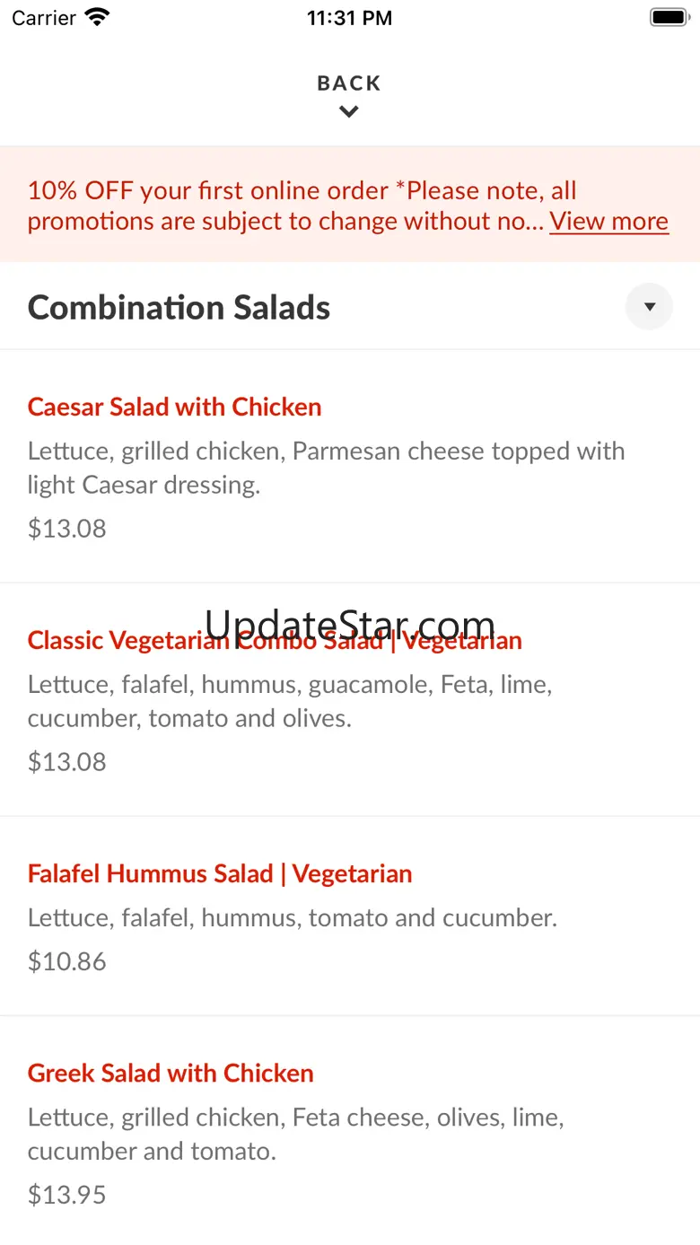Tap the Caesar Salad description text
The width and height of the screenshot is (700, 1245).
pyautogui.click(x=326, y=468)
